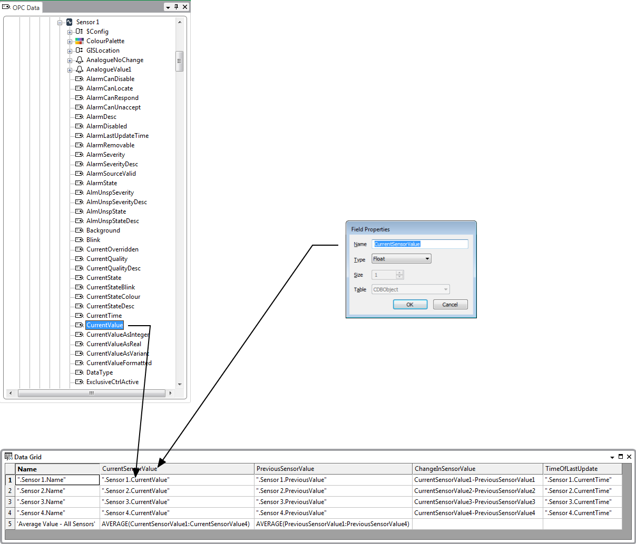Click the Data Grid panel title icon
This screenshot has width=636, height=544.
[8, 457]
